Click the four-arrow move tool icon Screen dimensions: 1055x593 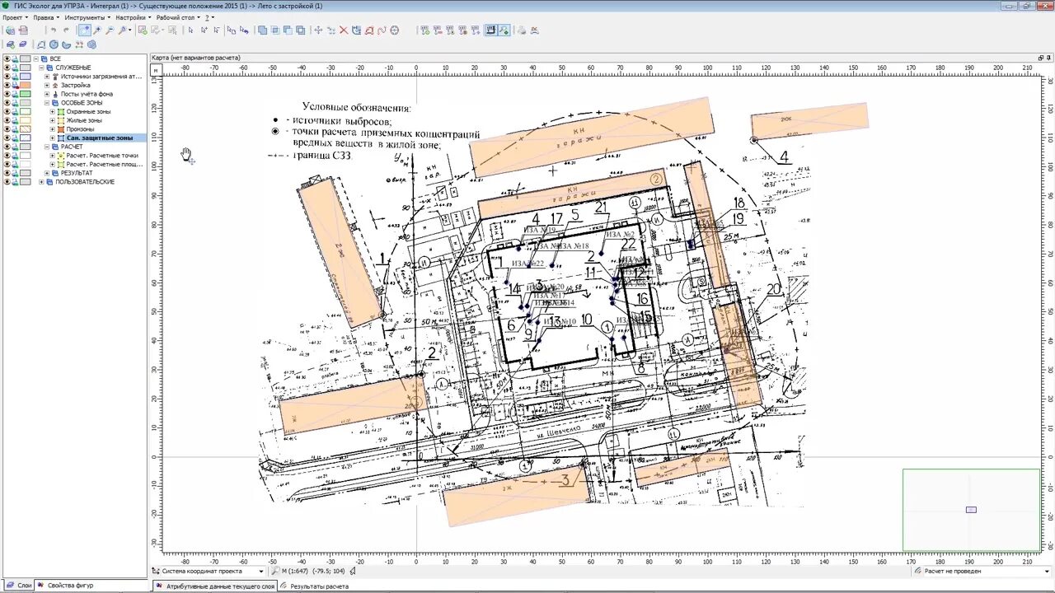click(x=318, y=30)
